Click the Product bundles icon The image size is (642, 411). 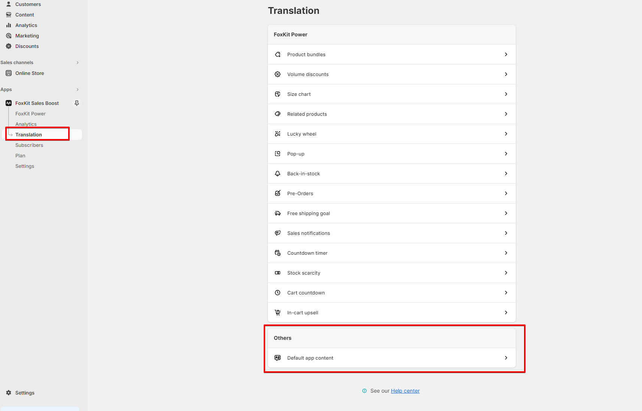[278, 54]
